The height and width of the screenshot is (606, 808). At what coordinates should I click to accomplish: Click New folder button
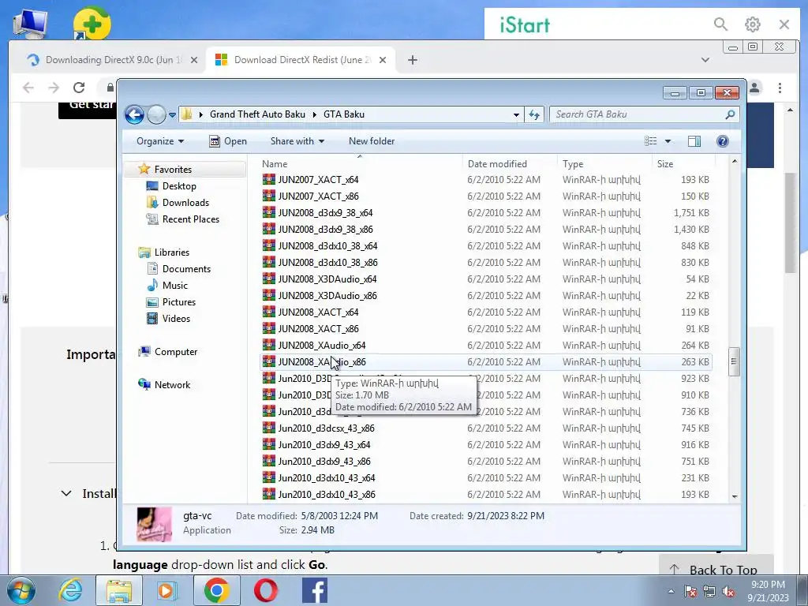coord(372,141)
